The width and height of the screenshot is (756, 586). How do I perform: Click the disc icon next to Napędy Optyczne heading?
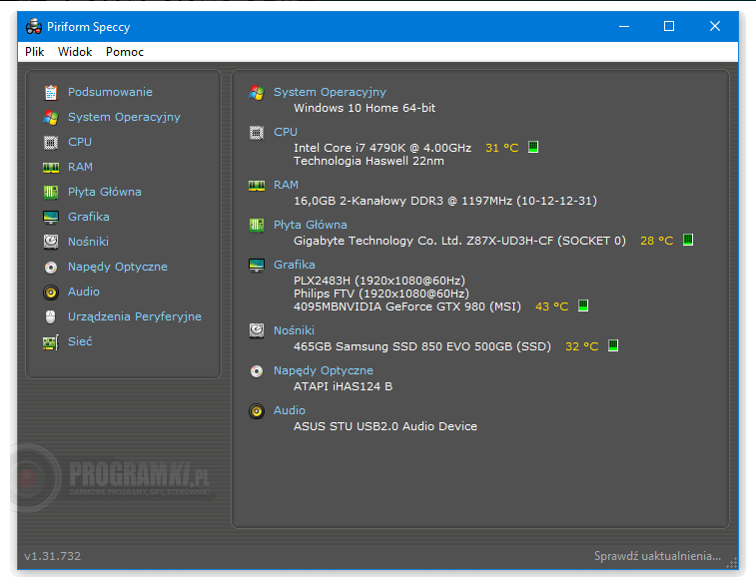pyautogui.click(x=257, y=371)
